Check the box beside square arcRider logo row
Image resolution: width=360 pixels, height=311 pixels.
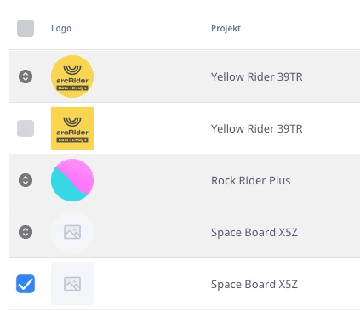[x=26, y=128]
